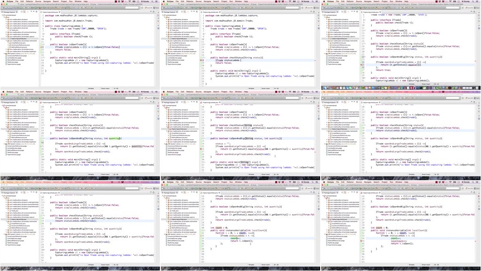
Task: Click Trash in dock of frame showing dock
Action: click(477, 88)
